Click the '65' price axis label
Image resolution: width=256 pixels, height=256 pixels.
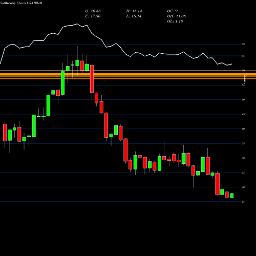[243, 56]
